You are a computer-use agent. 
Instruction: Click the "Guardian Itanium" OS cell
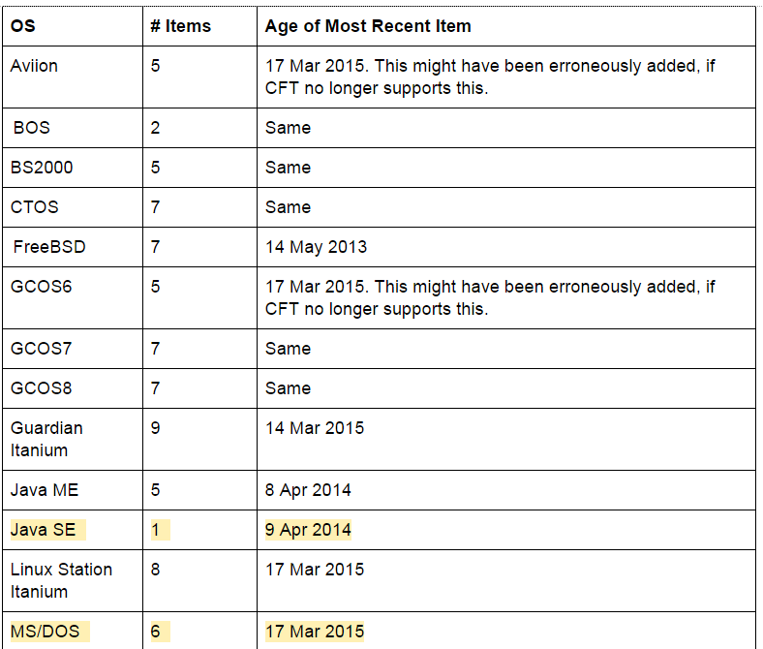(46, 439)
